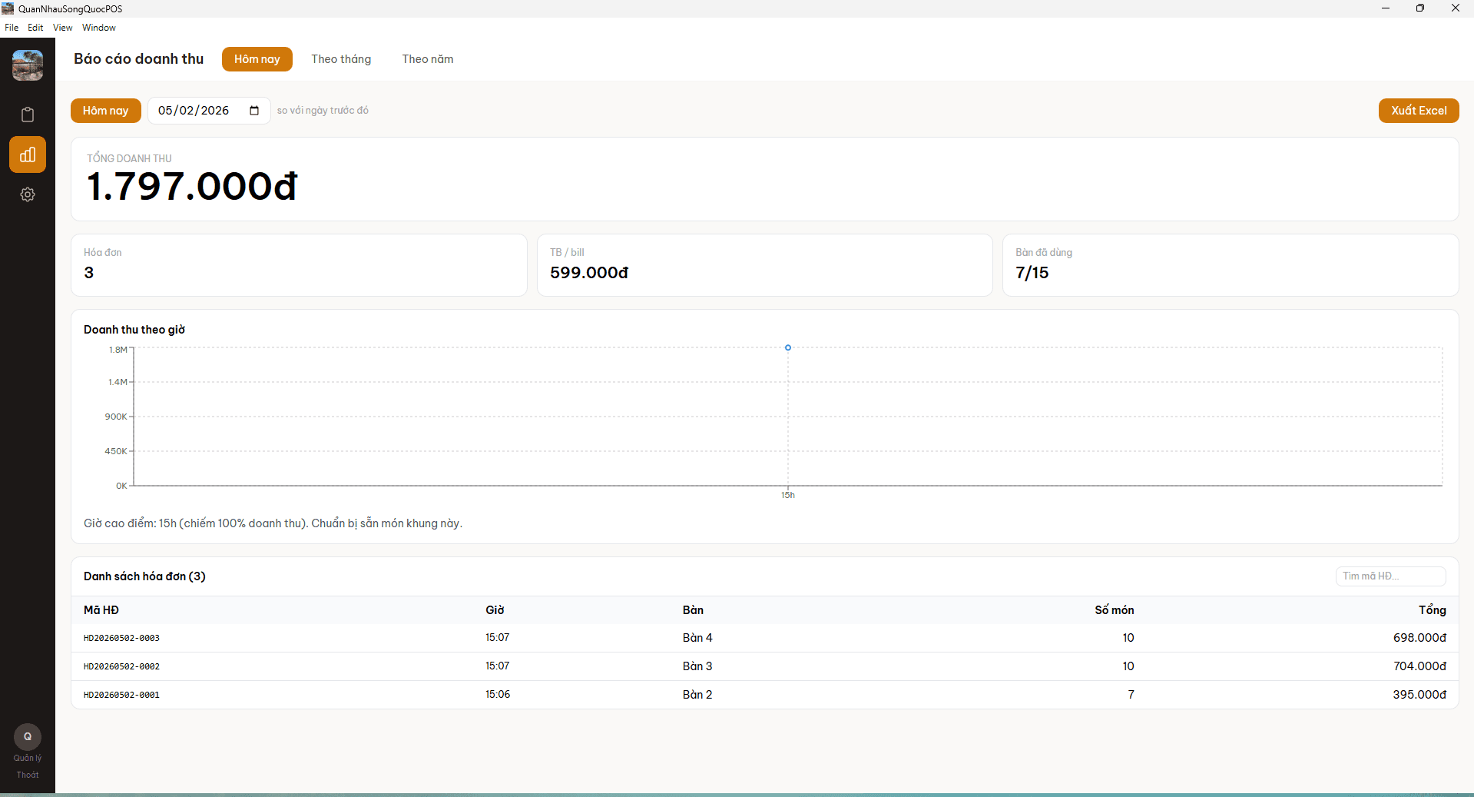This screenshot has height=797, width=1474.
Task: Click the 698.000đ total
Action: point(1419,638)
